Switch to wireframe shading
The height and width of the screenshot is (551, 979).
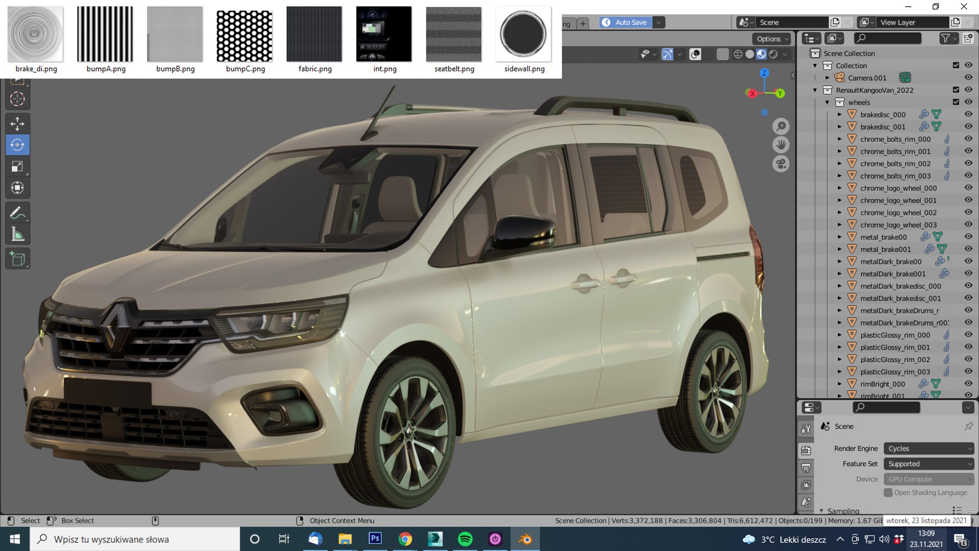738,54
